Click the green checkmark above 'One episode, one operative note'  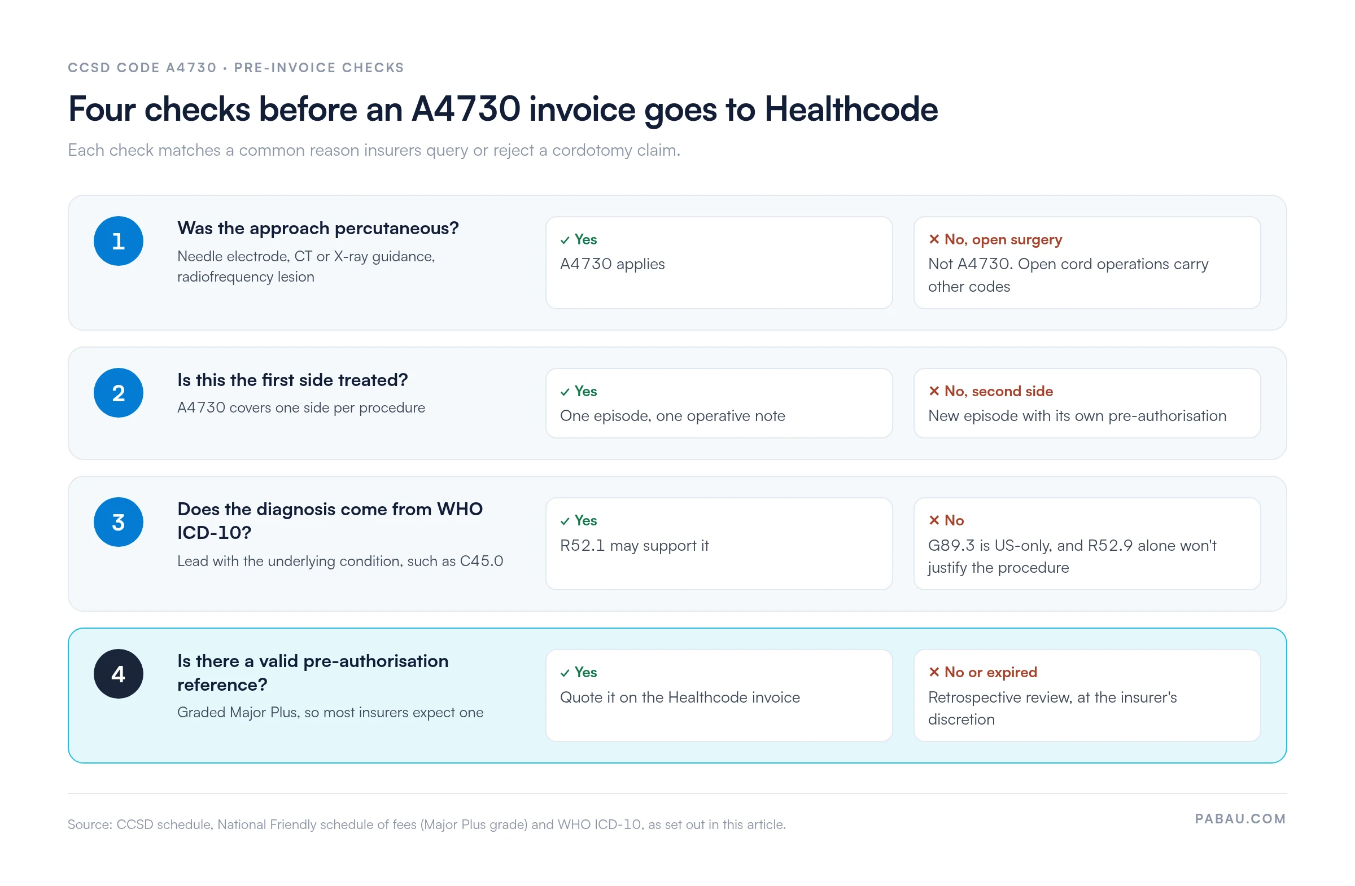[x=565, y=392]
